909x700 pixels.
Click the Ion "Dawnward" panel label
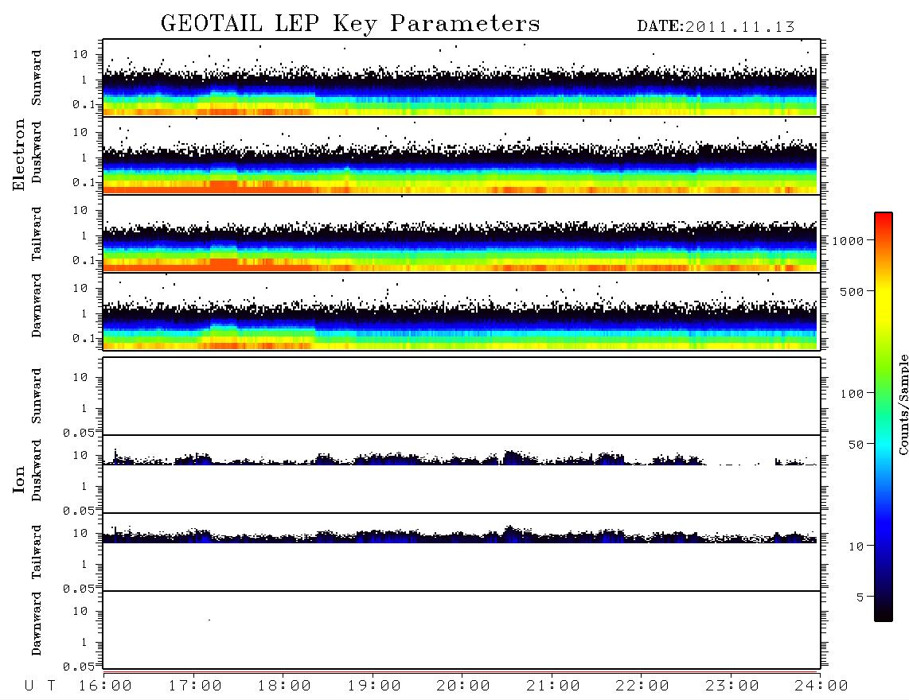pyautogui.click(x=37, y=624)
